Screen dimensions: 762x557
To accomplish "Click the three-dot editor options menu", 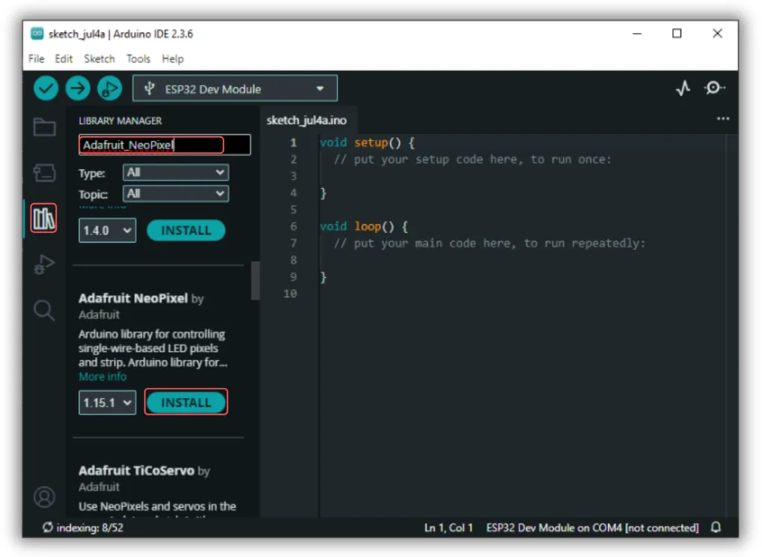I will pos(723,118).
